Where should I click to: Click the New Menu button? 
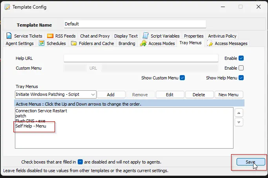click(x=229, y=95)
